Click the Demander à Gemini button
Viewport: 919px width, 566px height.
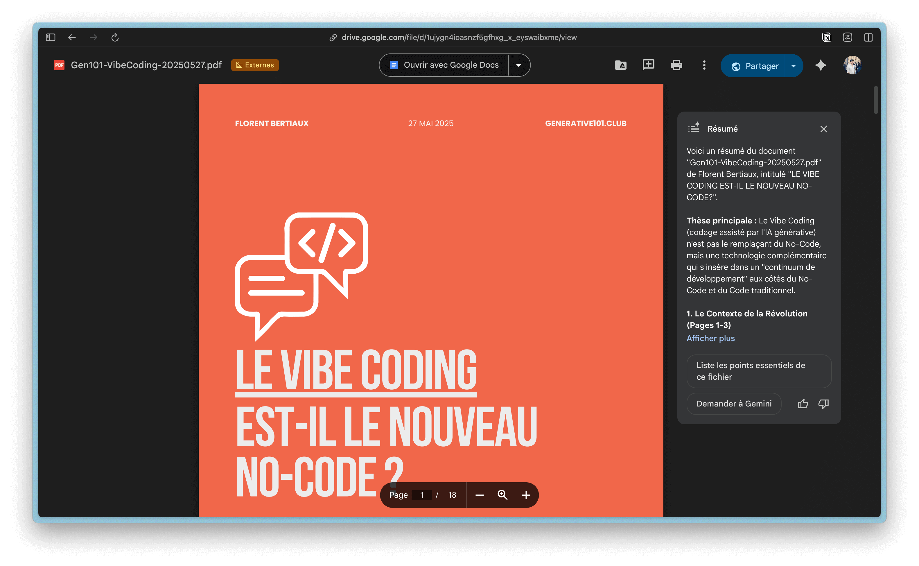[x=733, y=404]
